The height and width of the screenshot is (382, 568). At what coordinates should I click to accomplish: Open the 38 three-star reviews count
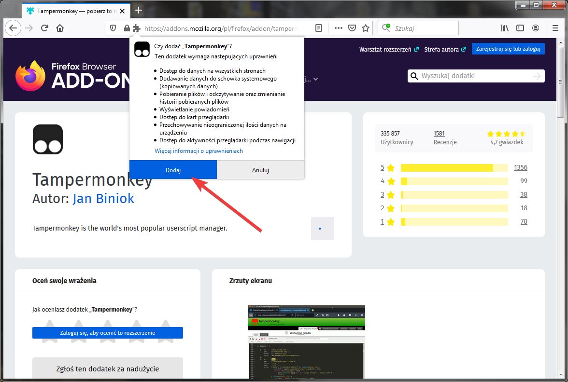click(x=524, y=195)
